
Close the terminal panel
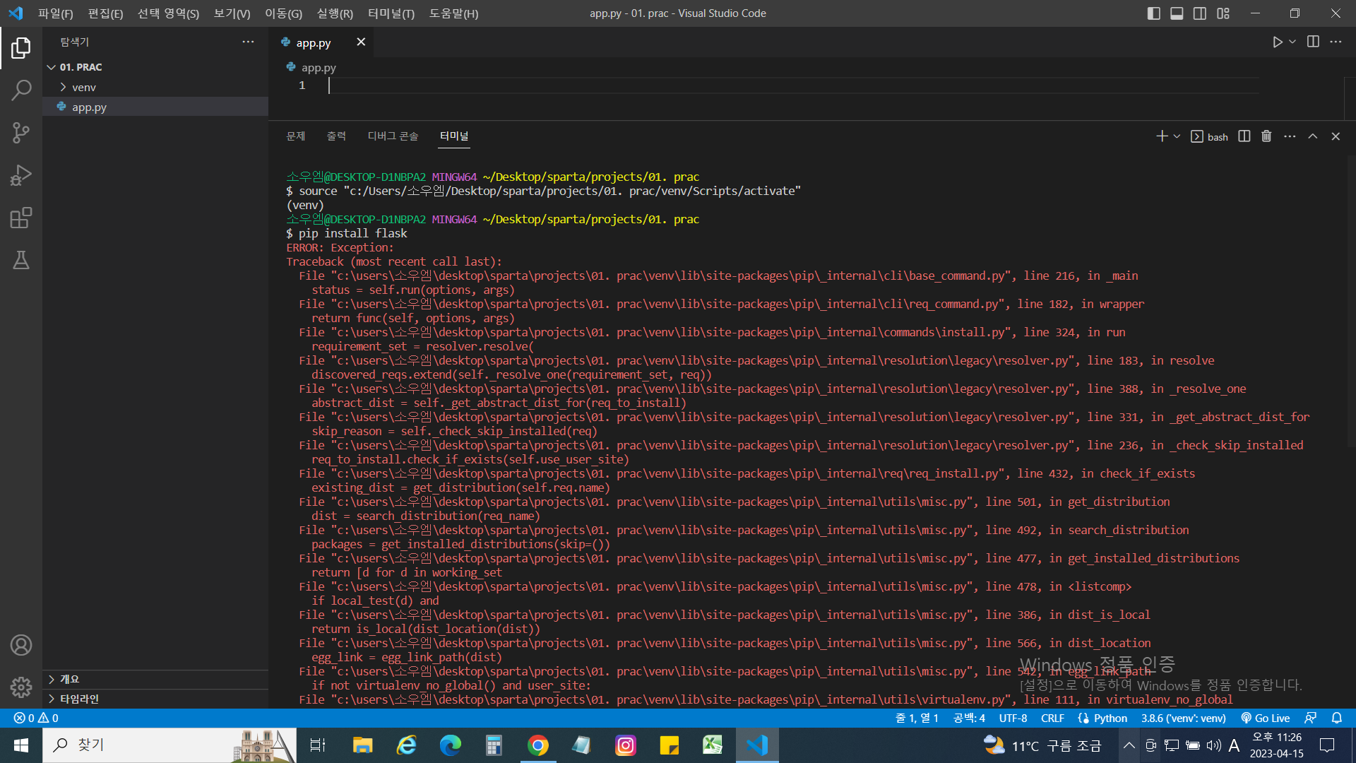[1336, 136]
